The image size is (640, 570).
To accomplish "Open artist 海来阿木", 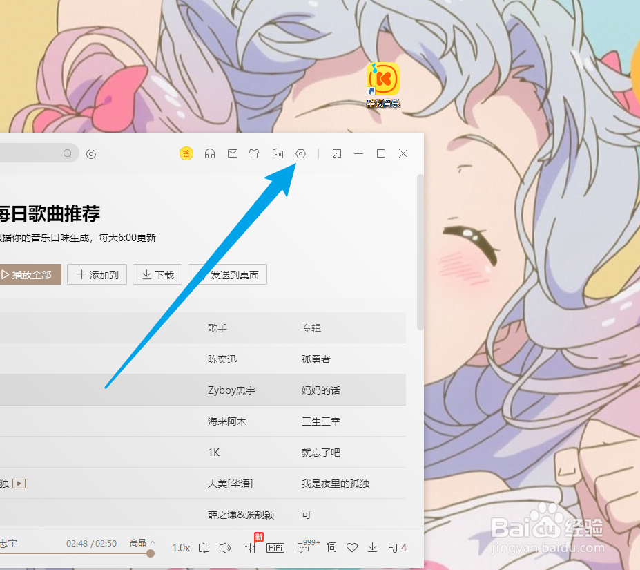I will coord(227,421).
